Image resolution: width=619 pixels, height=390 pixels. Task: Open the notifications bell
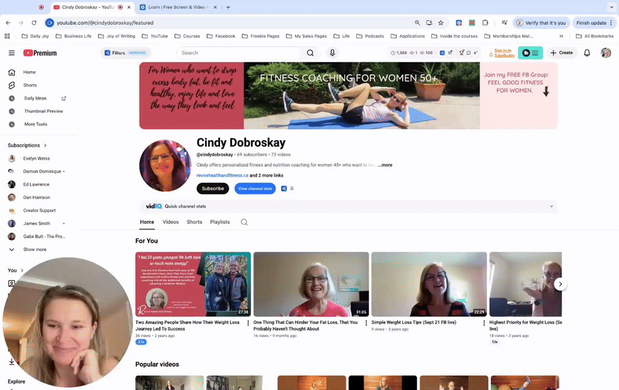click(x=587, y=53)
